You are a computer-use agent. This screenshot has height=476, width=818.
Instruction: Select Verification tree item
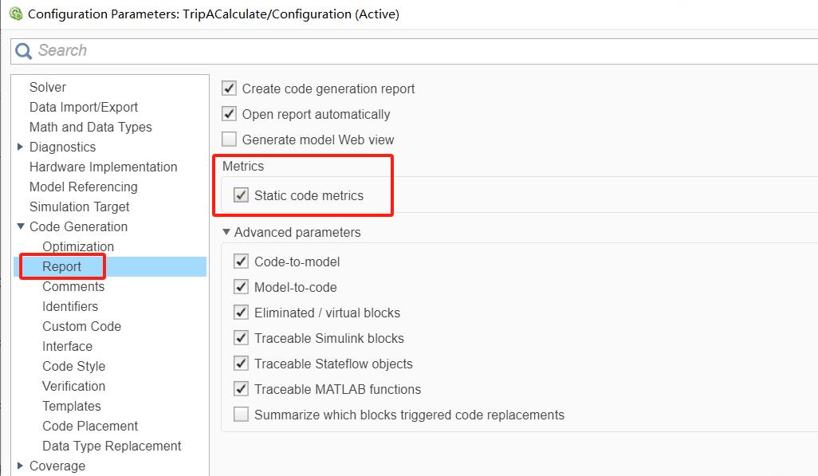coord(73,386)
